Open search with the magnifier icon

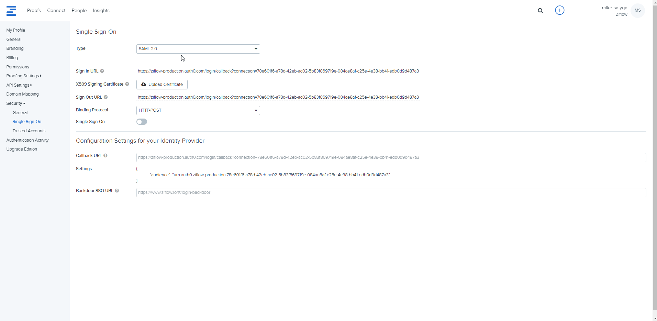tap(540, 11)
